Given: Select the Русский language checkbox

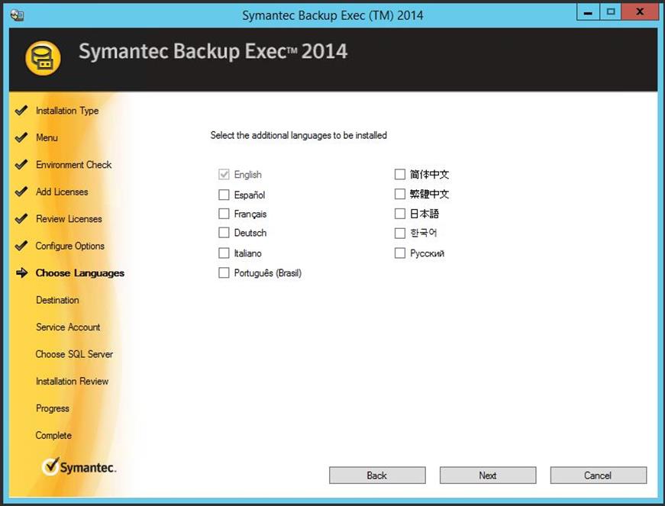Looking at the screenshot, I should coord(400,253).
